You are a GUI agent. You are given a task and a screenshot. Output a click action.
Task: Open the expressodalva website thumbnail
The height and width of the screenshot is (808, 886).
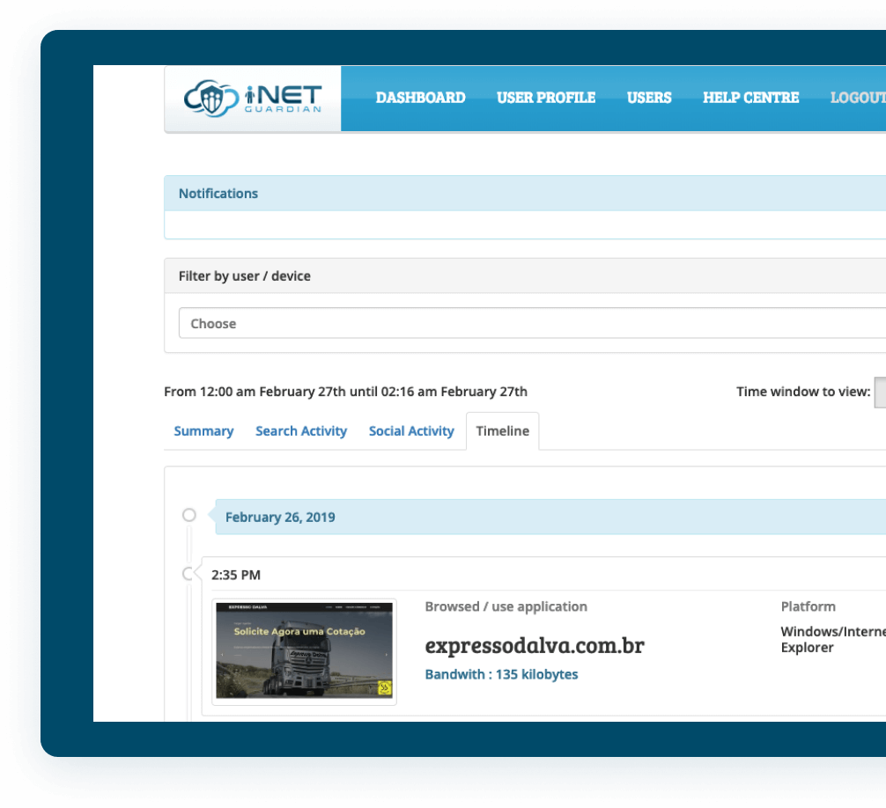tap(304, 651)
